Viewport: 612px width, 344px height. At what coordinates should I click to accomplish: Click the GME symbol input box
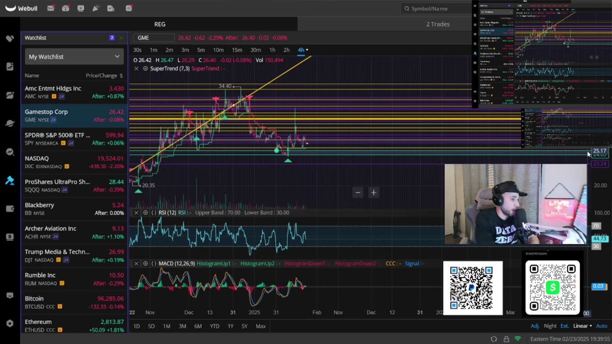154,38
